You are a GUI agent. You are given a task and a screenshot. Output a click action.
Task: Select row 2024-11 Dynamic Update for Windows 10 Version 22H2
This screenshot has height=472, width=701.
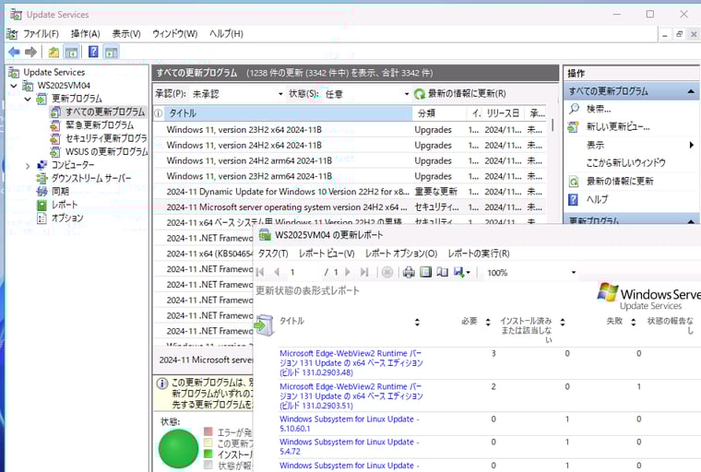point(350,192)
